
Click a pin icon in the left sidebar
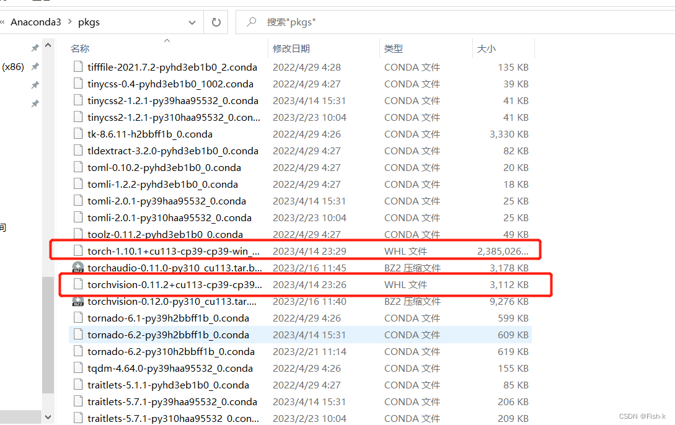coord(35,66)
